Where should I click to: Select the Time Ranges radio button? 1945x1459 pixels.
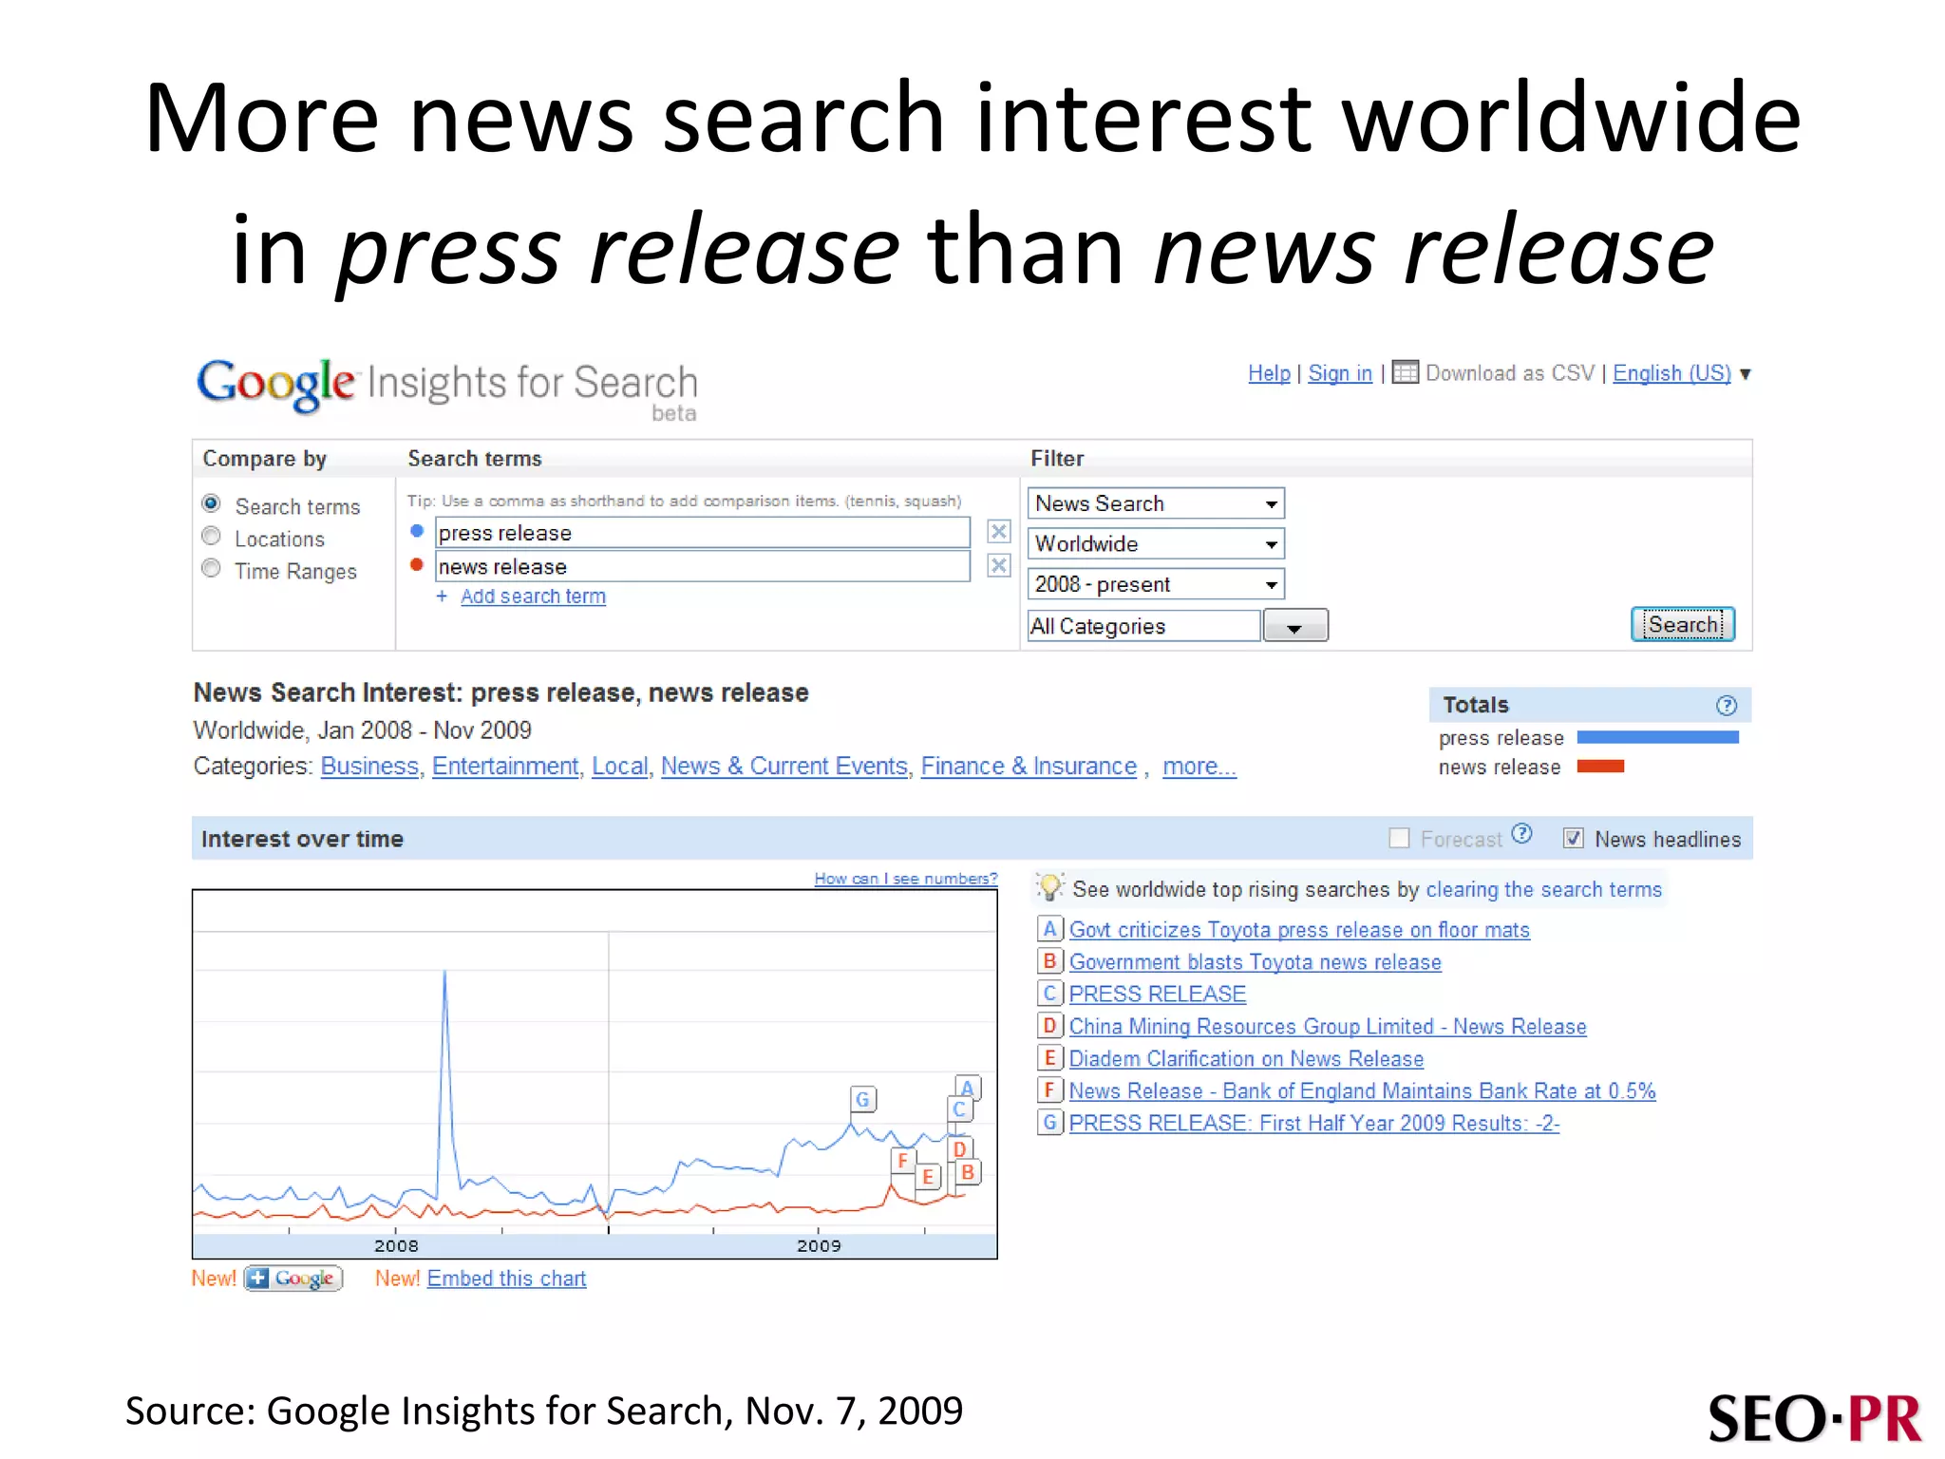tap(212, 569)
